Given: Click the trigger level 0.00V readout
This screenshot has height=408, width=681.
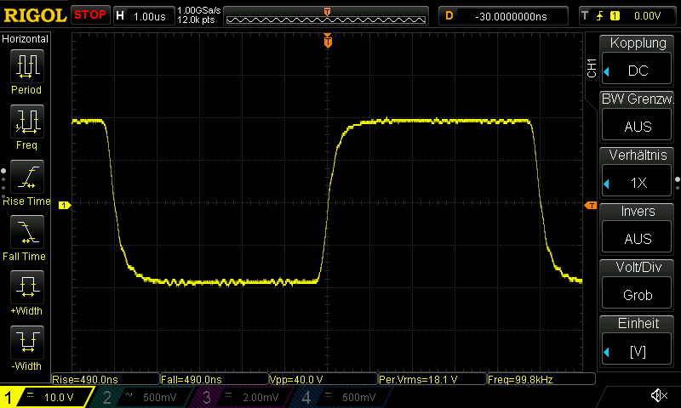Looking at the screenshot, I should coord(647,16).
